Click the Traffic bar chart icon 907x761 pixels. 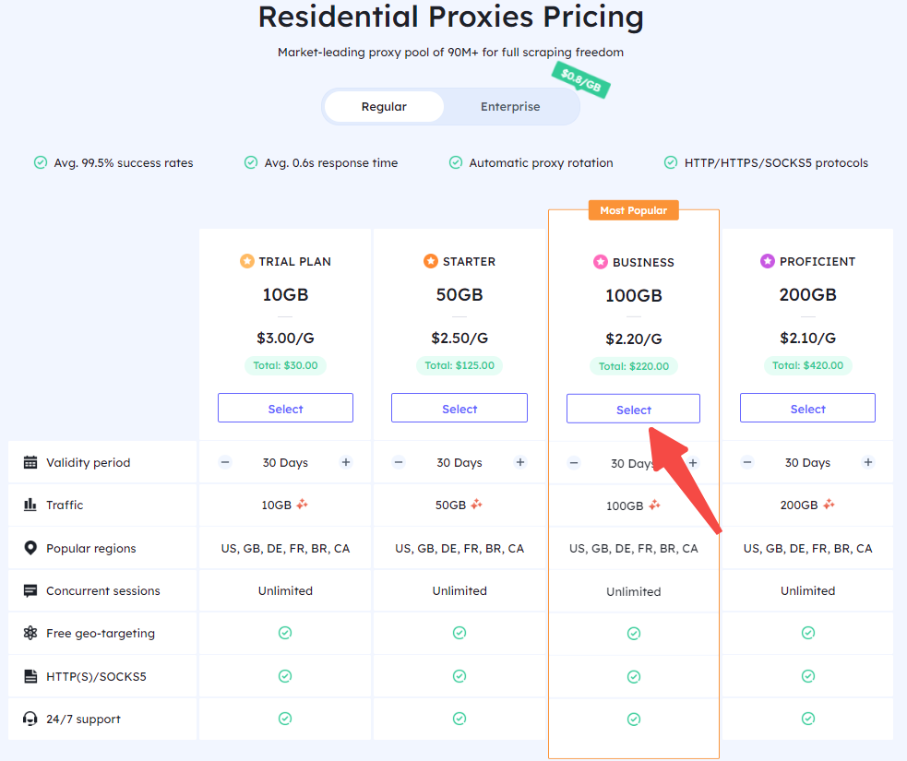pyautogui.click(x=30, y=505)
